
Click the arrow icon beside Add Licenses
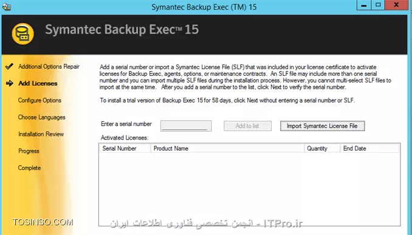point(10,84)
